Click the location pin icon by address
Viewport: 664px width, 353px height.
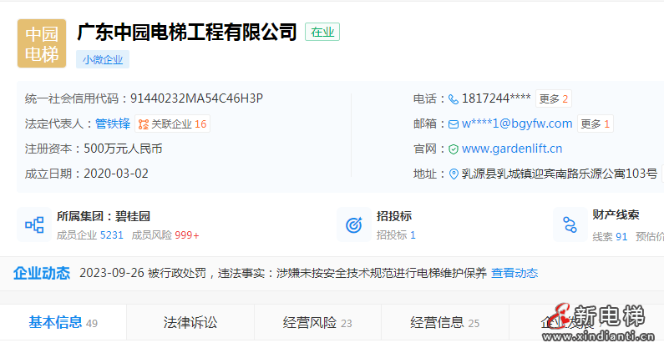(454, 174)
